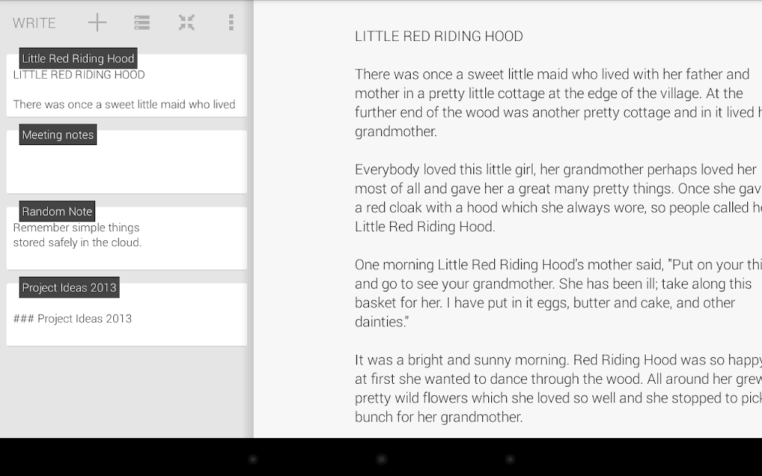Open the Little Red Riding Hood note
The image size is (762, 476).
click(x=127, y=86)
